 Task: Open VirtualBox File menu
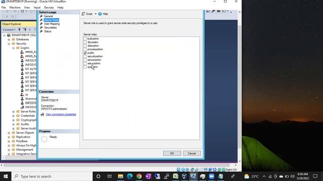tap(4, 8)
